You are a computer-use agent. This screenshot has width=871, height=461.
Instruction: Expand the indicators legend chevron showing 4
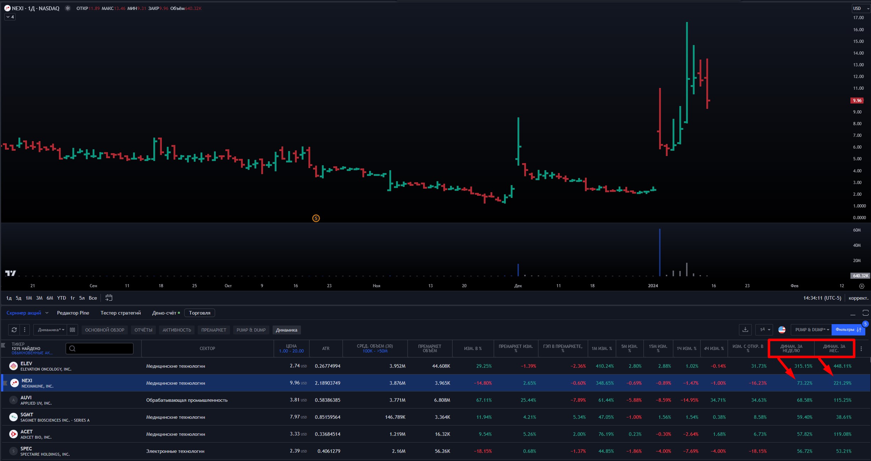(10, 17)
